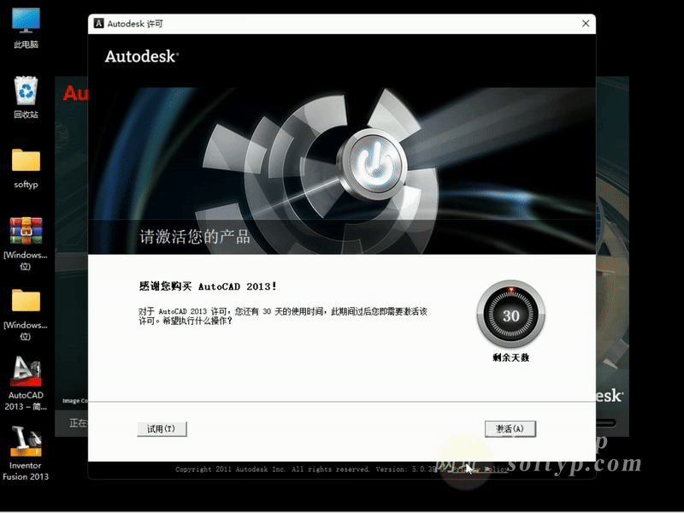Click the Autodesk logo in the dialog header
The height and width of the screenshot is (513, 684).
click(142, 56)
